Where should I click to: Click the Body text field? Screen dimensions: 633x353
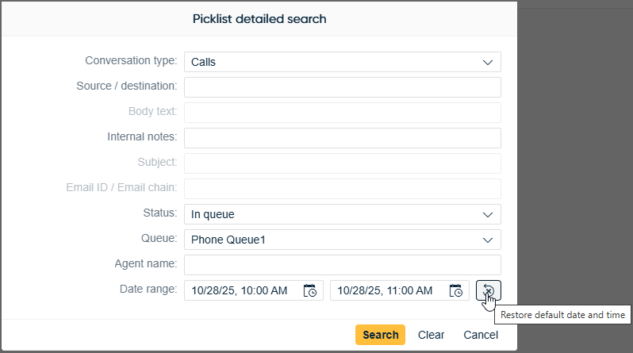tap(342, 113)
